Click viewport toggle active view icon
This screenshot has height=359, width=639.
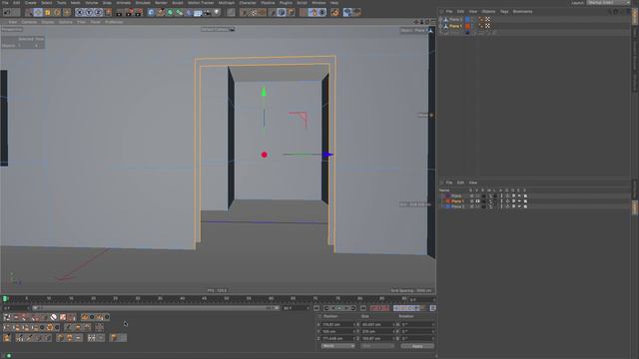[432, 22]
